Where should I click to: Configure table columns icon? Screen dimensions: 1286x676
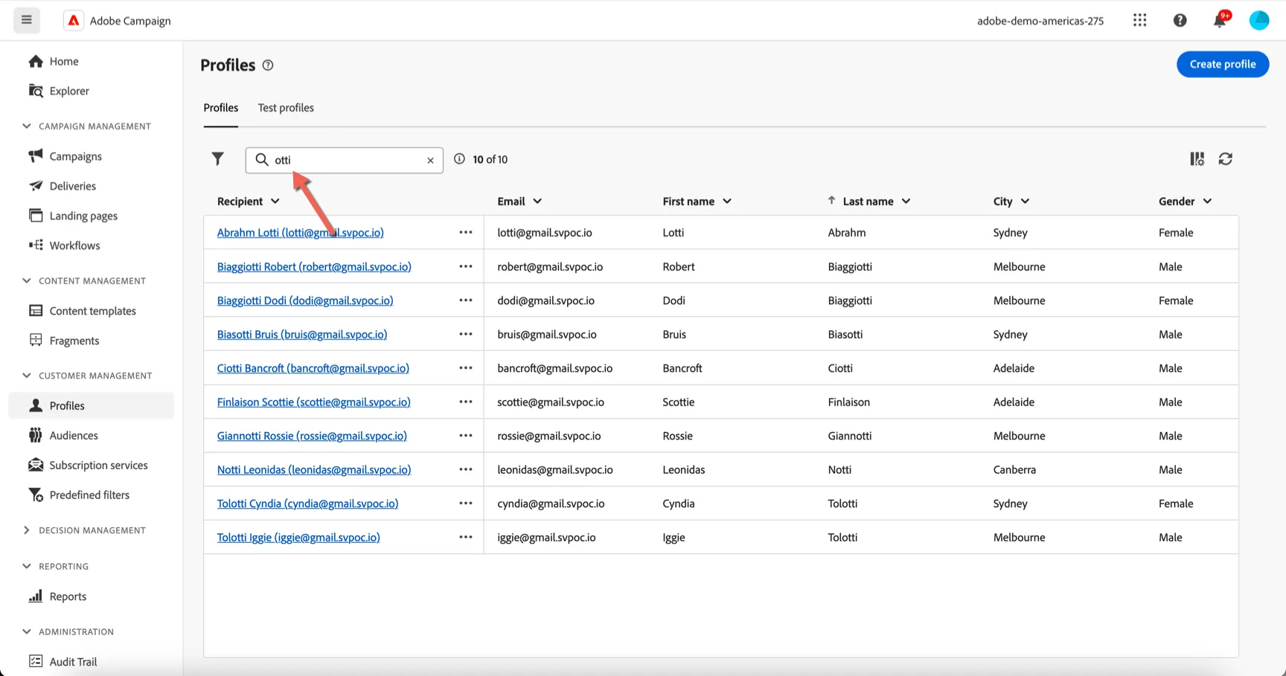point(1197,159)
